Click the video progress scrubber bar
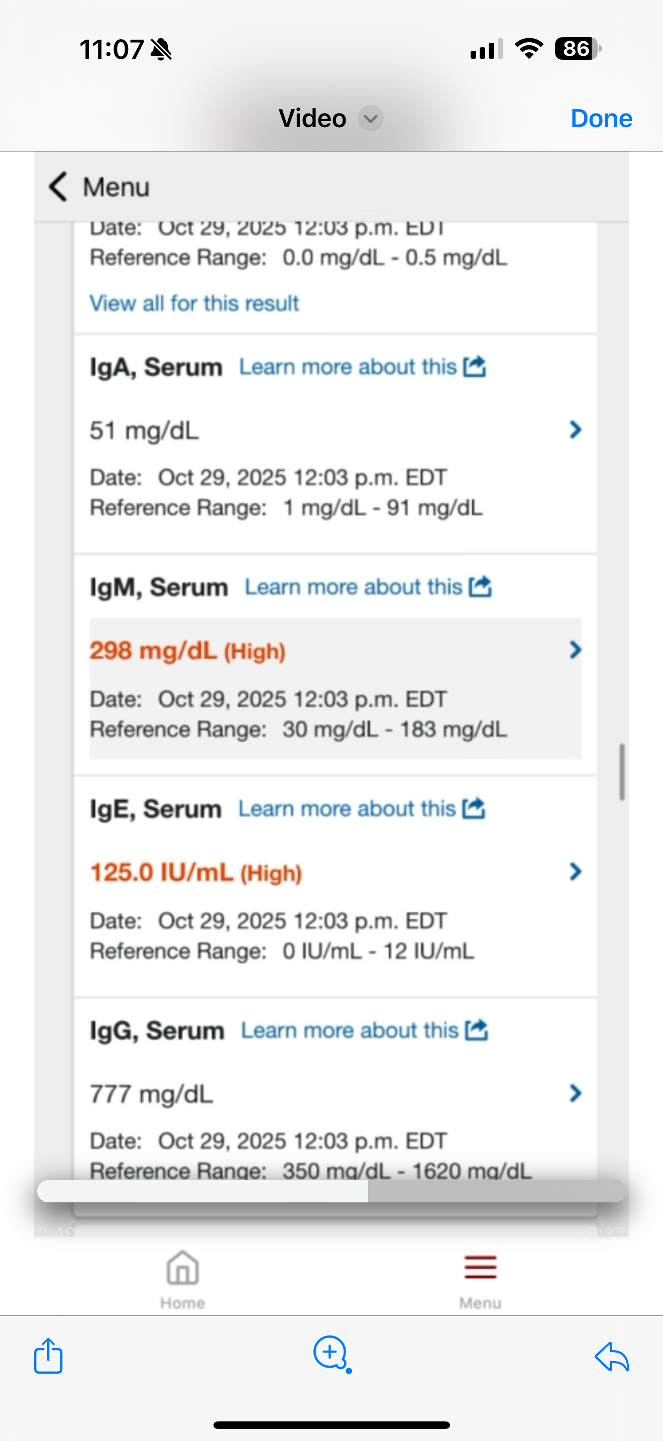This screenshot has height=1441, width=663. [331, 1191]
